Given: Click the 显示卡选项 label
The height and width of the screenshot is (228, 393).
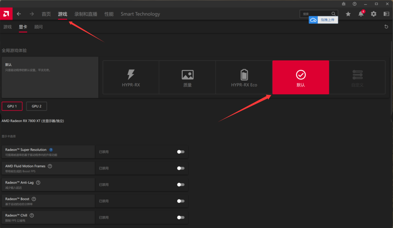Looking at the screenshot, I should pos(9,136).
